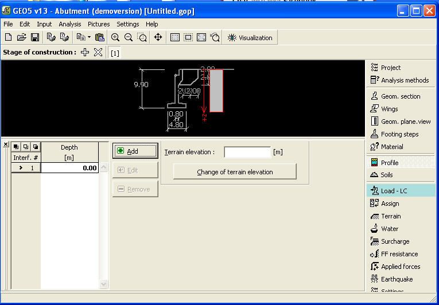Click the GEO5 application icon in title bar
439x305 pixels.
pos(6,11)
